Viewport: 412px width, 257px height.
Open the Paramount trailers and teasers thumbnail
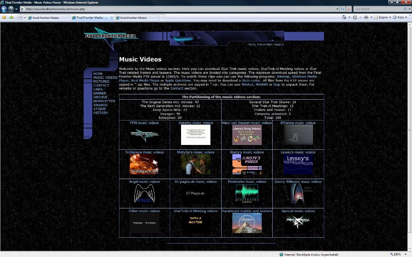pos(247,223)
